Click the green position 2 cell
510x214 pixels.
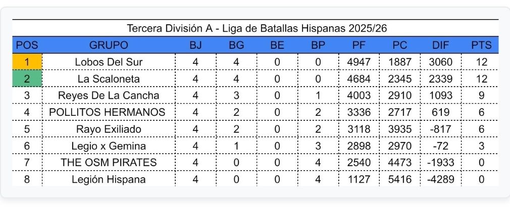pos(27,79)
